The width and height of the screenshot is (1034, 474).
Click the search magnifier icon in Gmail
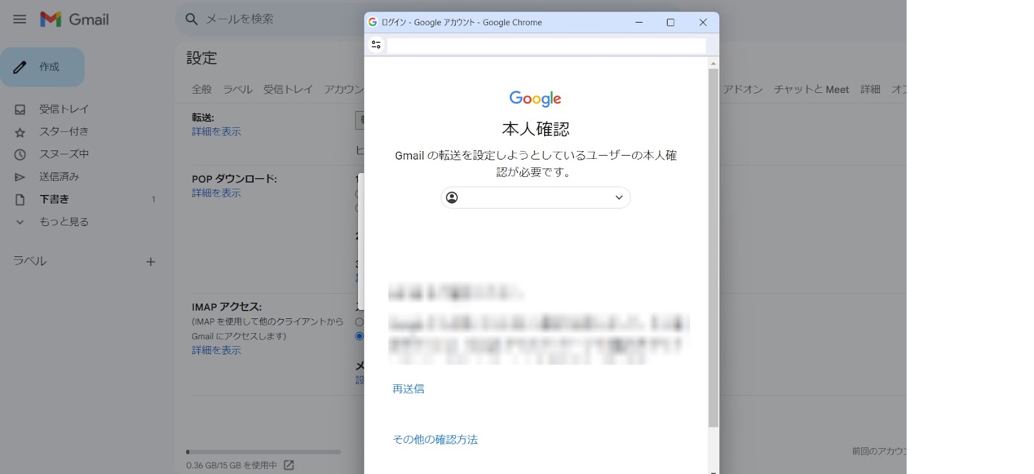pos(191,19)
